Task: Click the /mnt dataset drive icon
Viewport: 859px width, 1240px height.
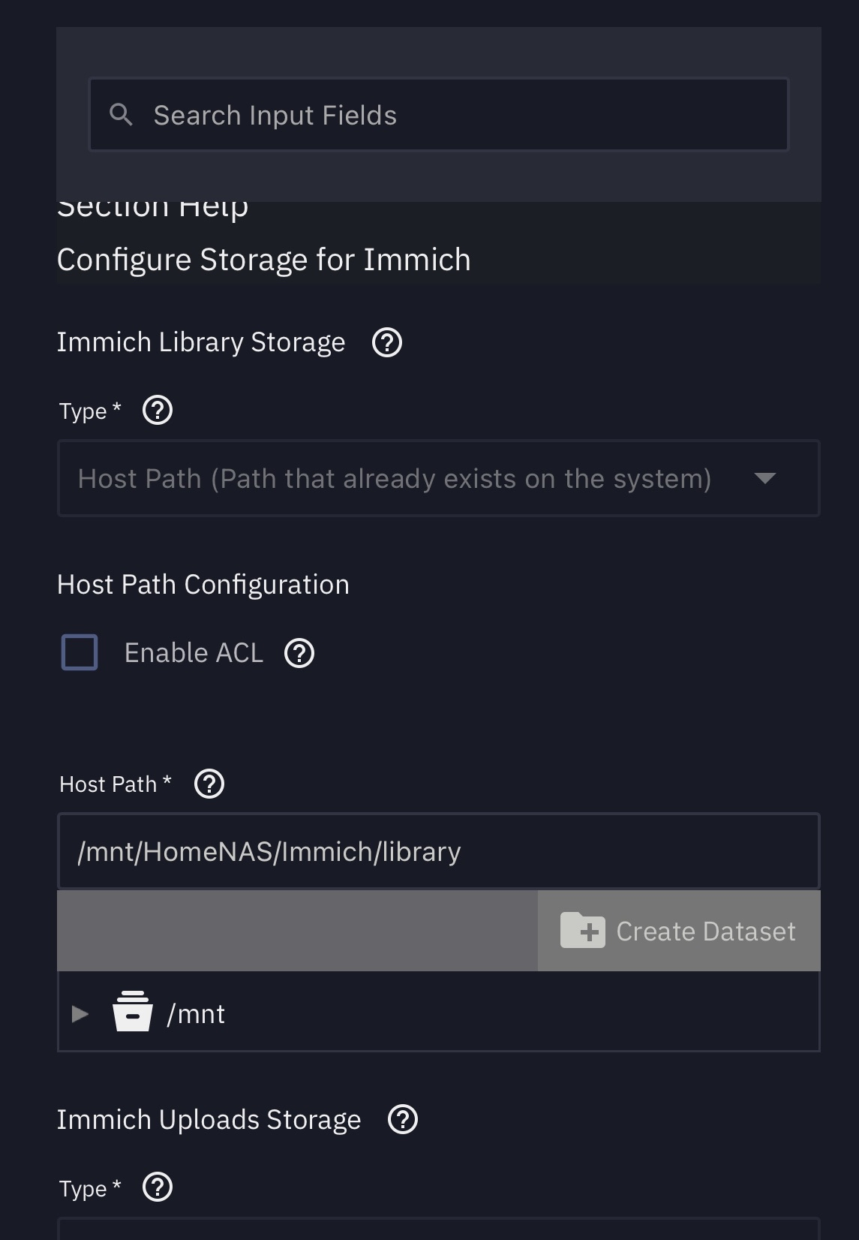Action: [x=133, y=1013]
